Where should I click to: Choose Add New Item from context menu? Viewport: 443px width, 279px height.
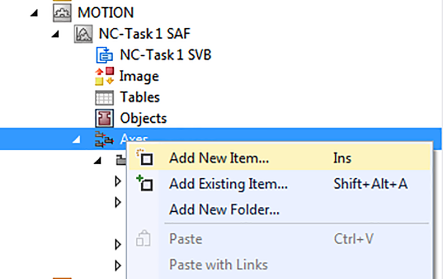[x=219, y=158]
